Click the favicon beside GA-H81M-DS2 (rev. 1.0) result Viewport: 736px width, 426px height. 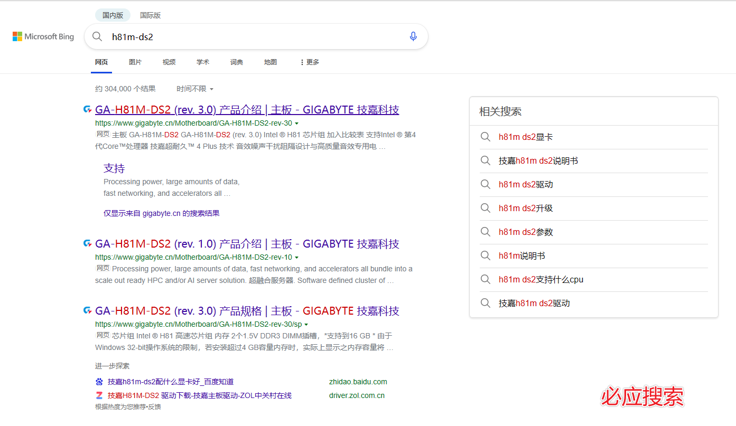(88, 243)
